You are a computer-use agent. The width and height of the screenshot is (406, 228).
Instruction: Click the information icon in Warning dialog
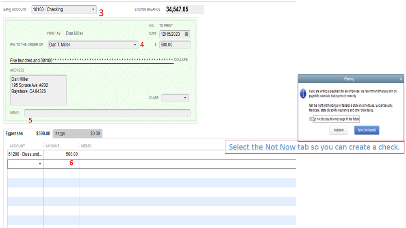[303, 94]
